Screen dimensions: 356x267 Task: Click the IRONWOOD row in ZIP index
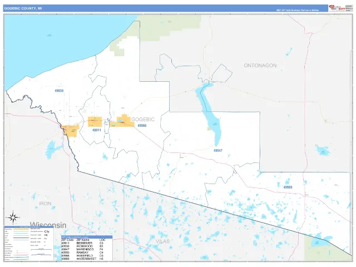[87, 246]
